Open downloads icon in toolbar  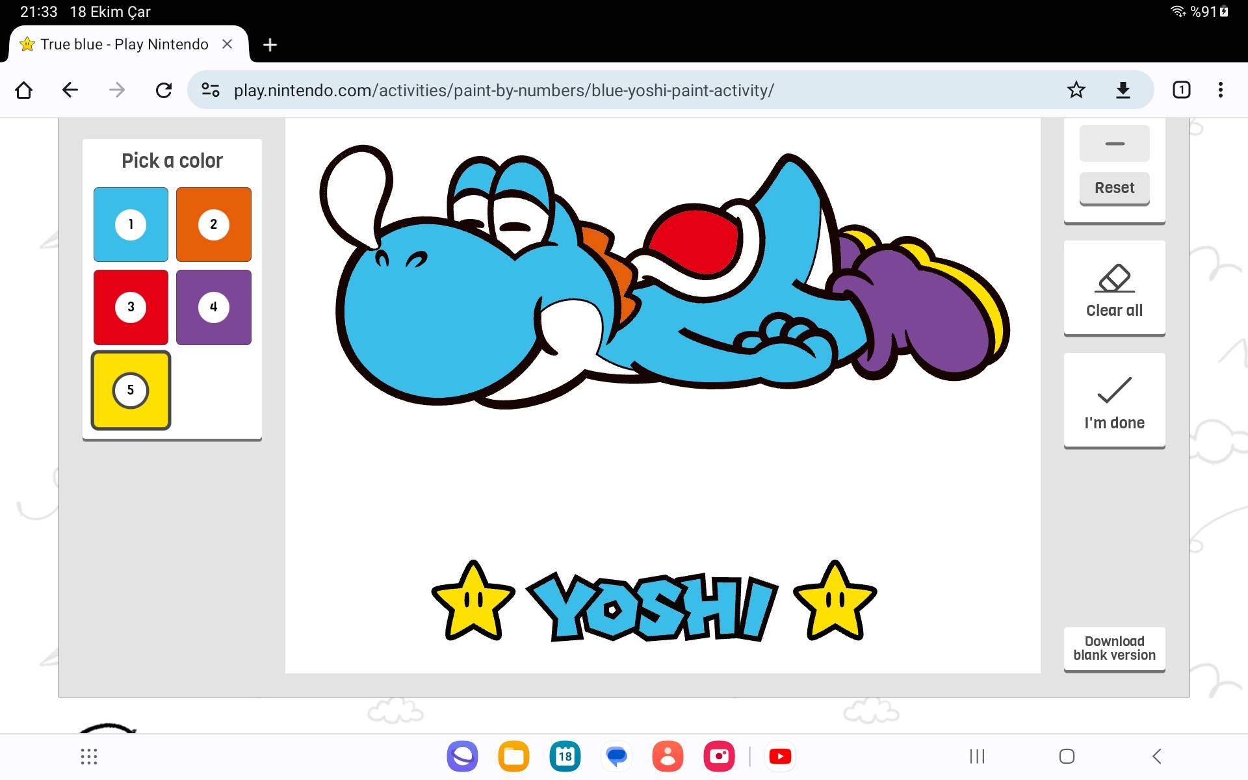[x=1123, y=90]
